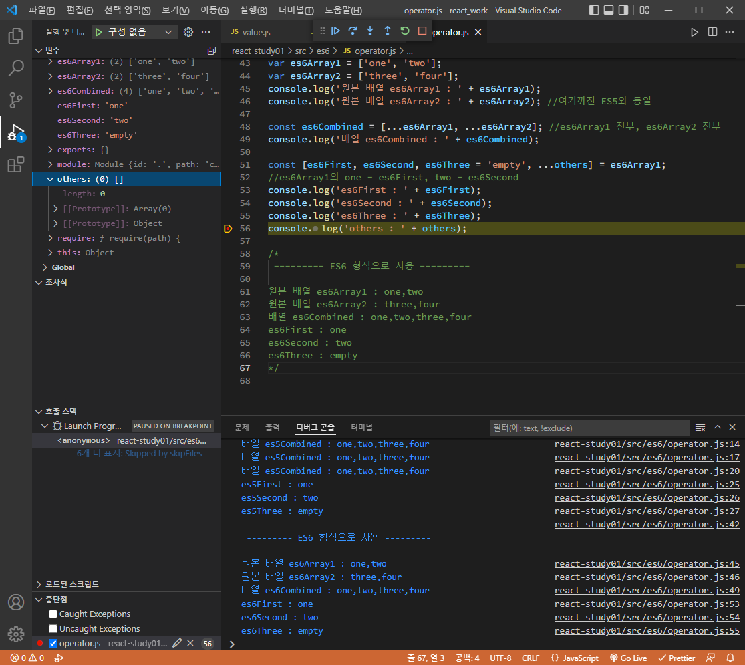Open the 실행(R) menu
The image size is (745, 665).
(253, 10)
